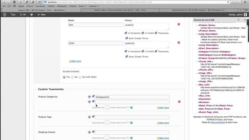Screen dimensions: 249x140
Task: Open comments bubble in admin bar
Action: click(32, 15)
